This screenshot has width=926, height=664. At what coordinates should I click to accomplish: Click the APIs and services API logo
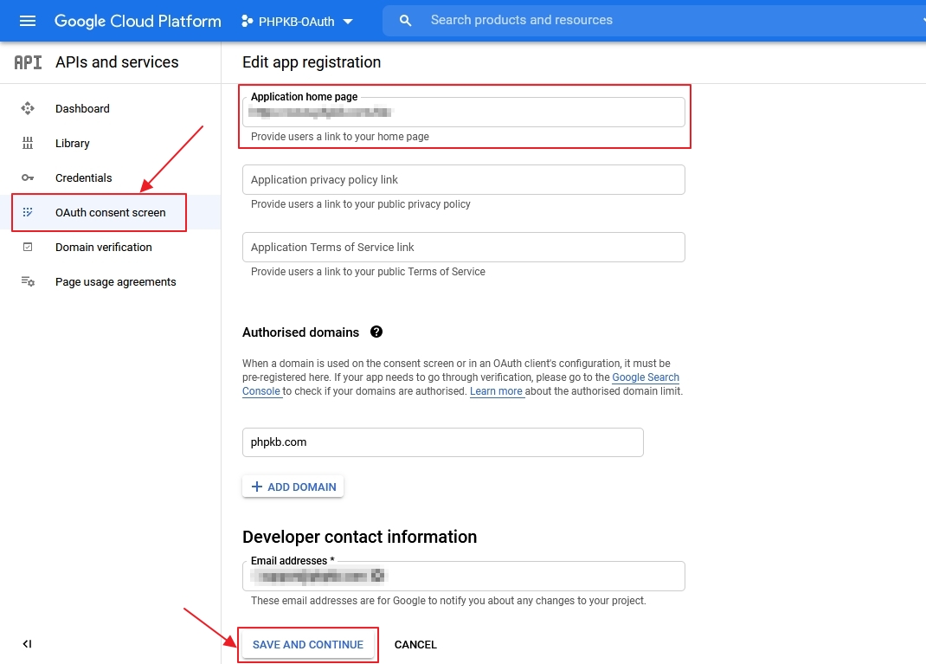(27, 61)
